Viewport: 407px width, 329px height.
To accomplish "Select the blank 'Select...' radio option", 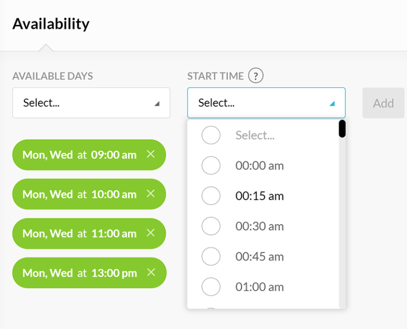I will coord(211,135).
